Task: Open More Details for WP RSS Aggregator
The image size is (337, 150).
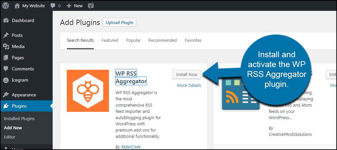Action: 189,85
